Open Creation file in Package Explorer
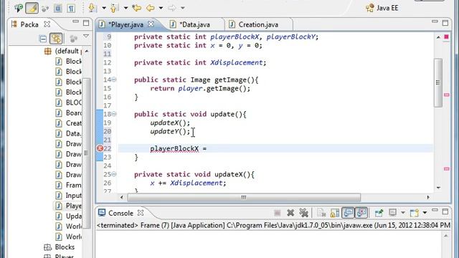Image resolution: width=459 pixels, height=258 pixels. 69,123
